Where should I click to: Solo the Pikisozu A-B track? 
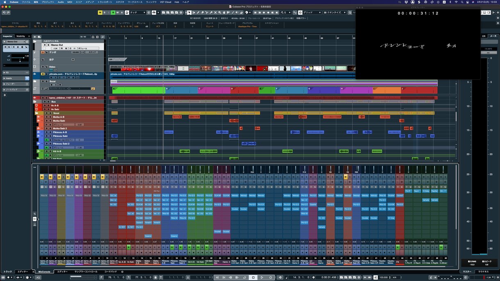[50, 132]
